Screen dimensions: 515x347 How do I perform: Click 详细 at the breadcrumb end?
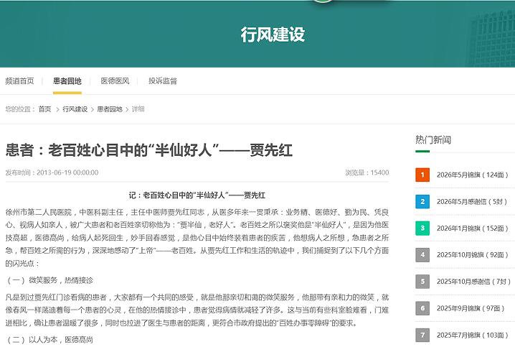(x=138, y=109)
